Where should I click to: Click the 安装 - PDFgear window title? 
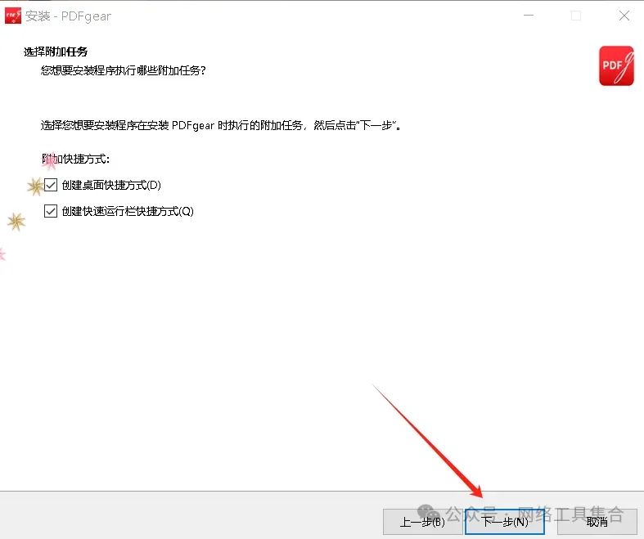pos(68,16)
